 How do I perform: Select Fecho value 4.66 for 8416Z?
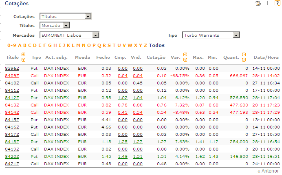click(106, 127)
